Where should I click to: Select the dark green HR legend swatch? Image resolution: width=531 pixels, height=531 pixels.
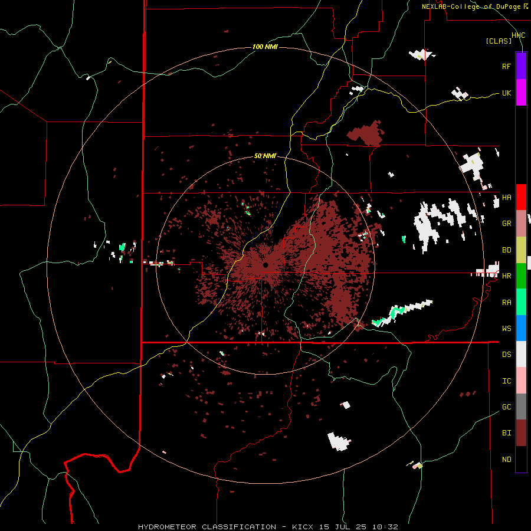click(x=521, y=276)
